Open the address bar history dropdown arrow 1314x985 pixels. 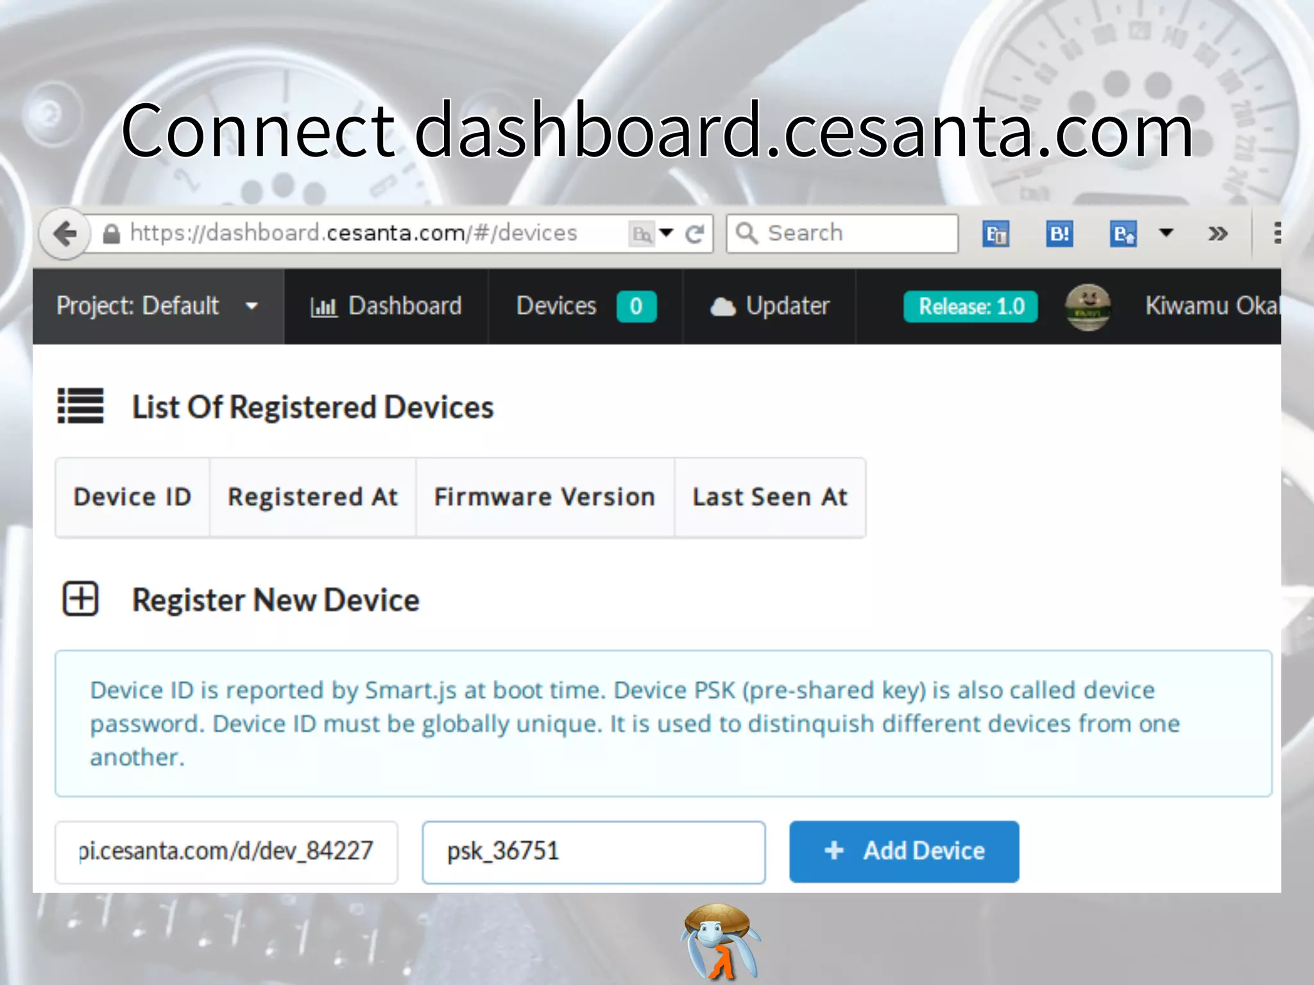667,233
